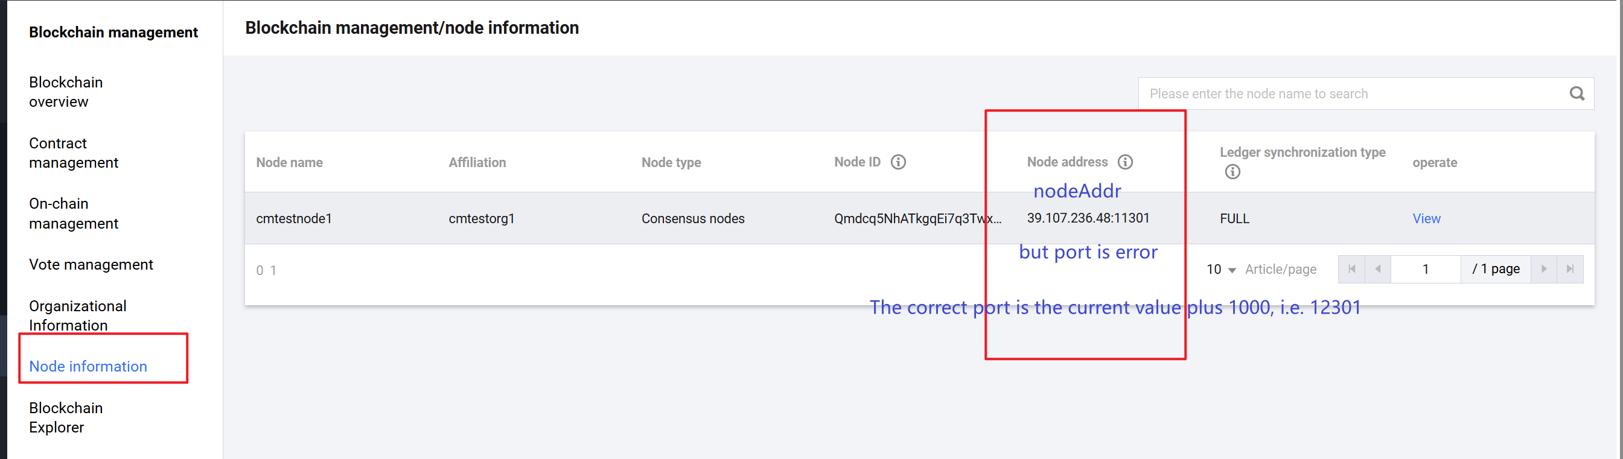This screenshot has height=459, width=1623.
Task: Open the 10 Article/page dropdown
Action: coord(1221,270)
